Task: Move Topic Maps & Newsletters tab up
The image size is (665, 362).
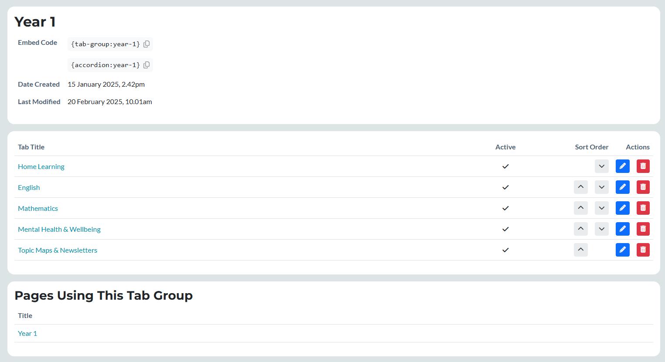Action: (x=580, y=250)
